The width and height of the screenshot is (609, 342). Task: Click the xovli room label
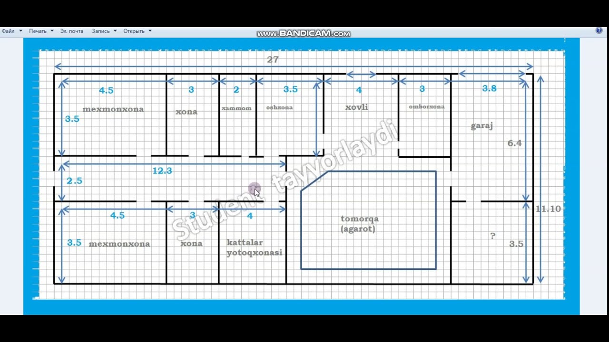(x=357, y=107)
